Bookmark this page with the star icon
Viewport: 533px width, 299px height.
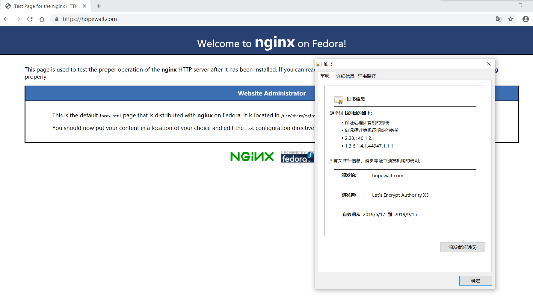511,19
